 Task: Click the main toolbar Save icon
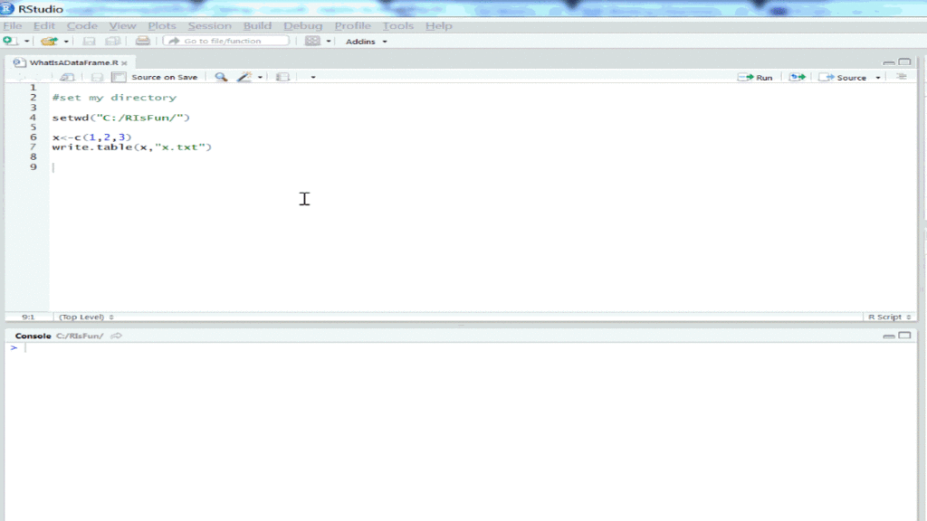click(x=89, y=41)
